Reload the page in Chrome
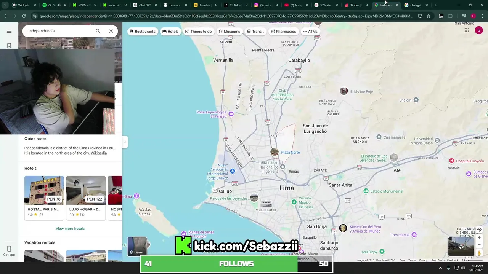Viewport: 488px width, 274px height. click(x=24, y=16)
